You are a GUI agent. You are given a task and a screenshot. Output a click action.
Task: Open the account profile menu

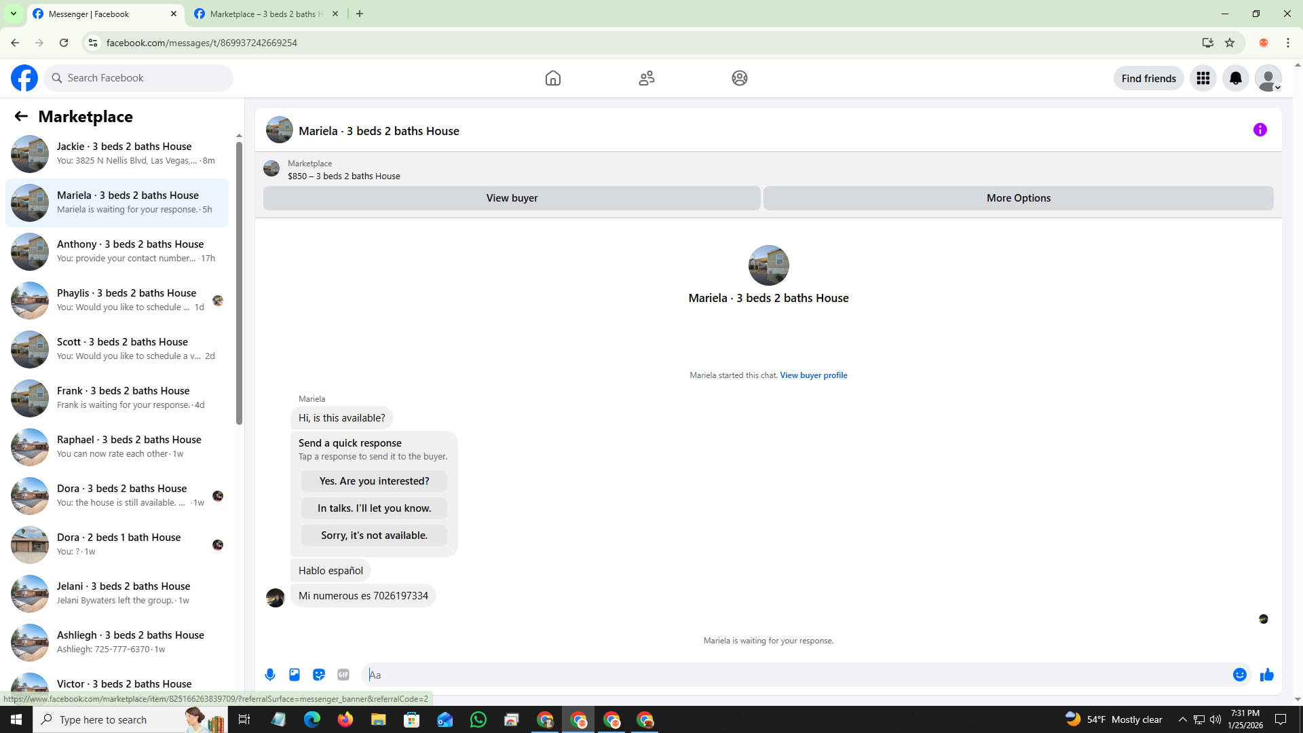click(x=1268, y=78)
